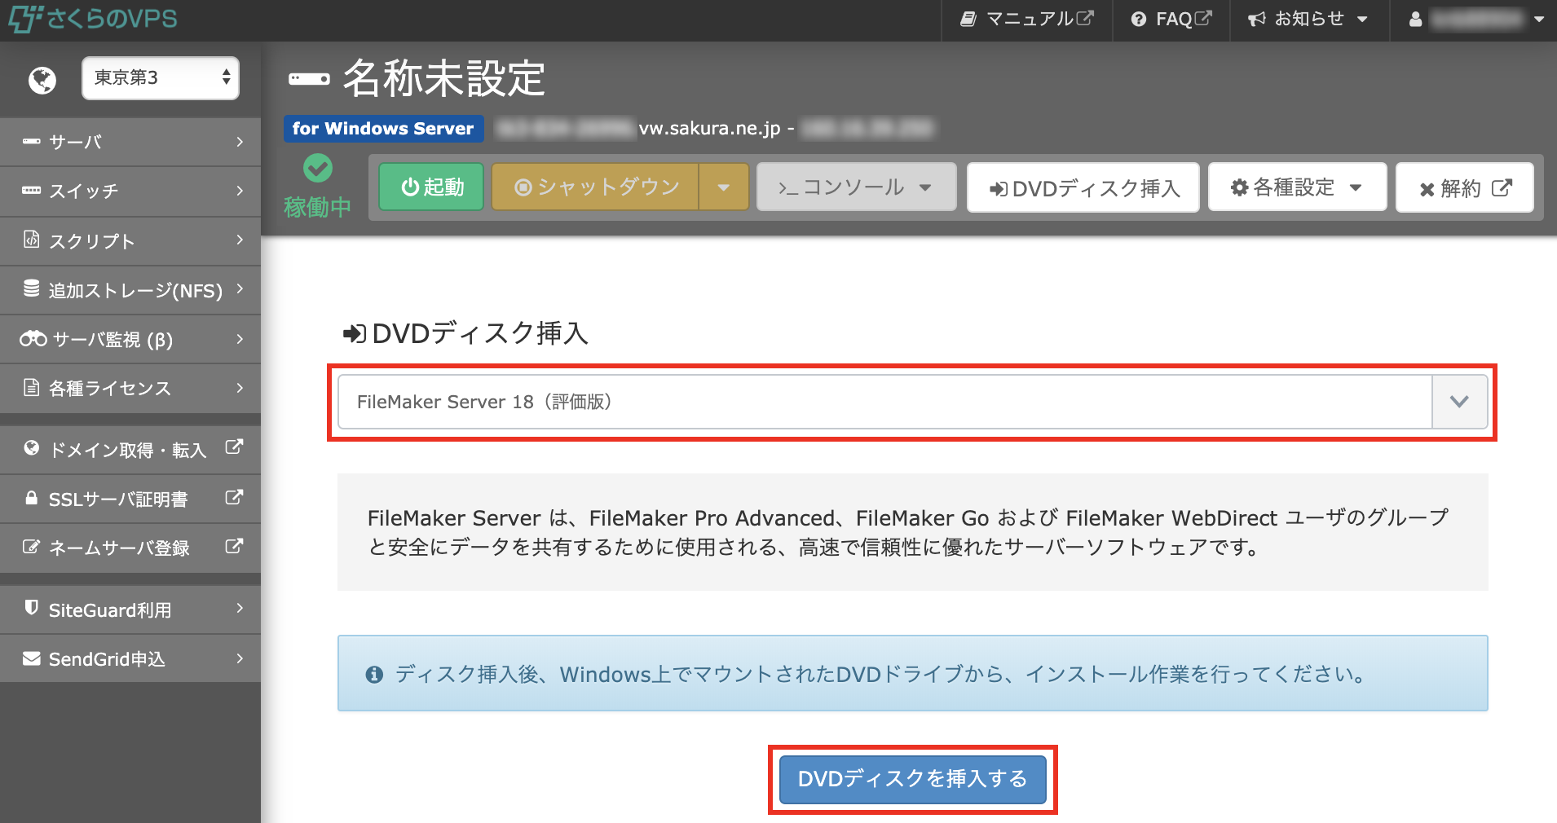1557x823 pixels.
Task: Open the サーバ sidebar menu
Action: 130,142
